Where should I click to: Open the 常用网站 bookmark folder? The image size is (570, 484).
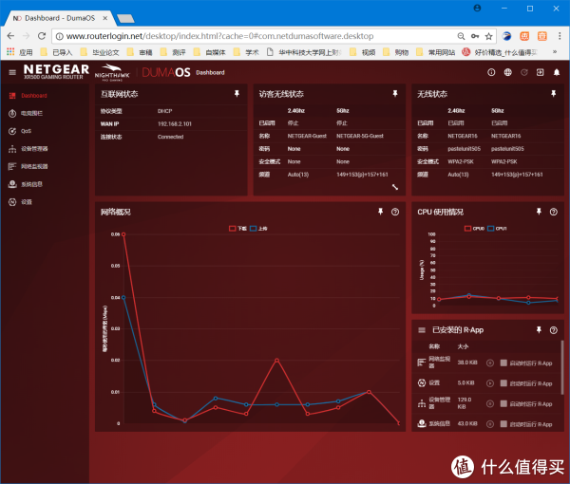coord(435,52)
